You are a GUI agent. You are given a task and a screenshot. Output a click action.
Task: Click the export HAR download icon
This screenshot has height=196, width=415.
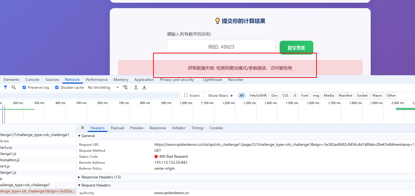tap(144, 87)
